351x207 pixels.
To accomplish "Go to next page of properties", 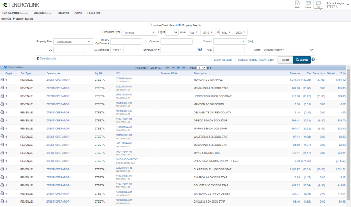I will (179, 68).
